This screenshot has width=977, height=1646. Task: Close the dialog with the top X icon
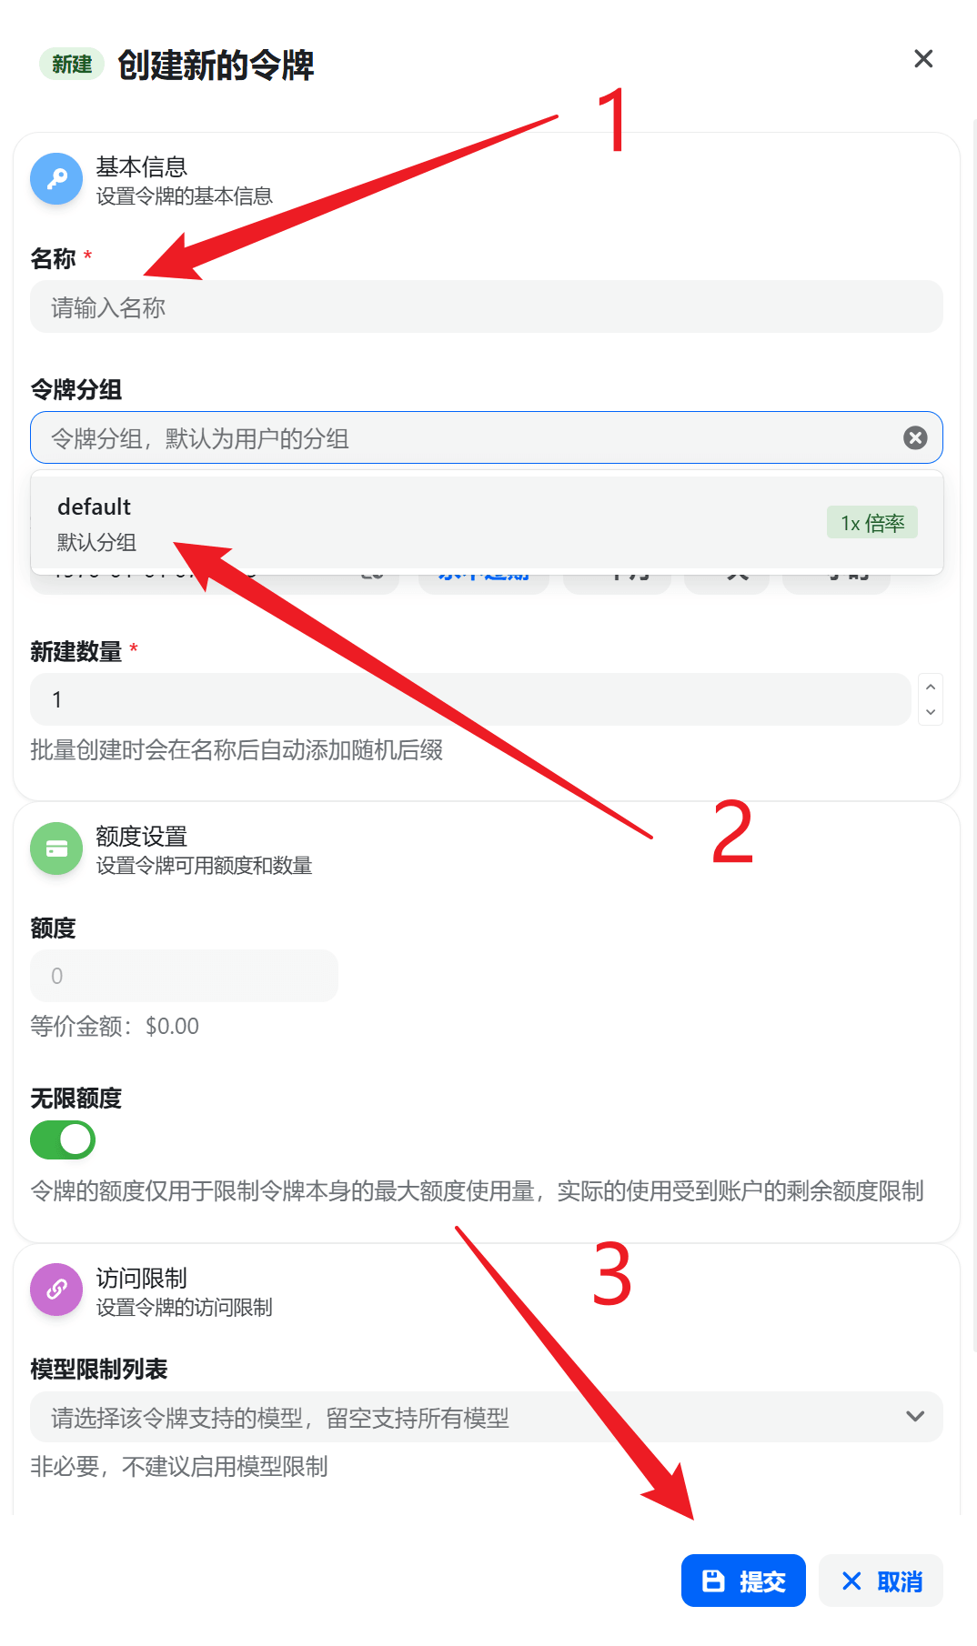tap(923, 59)
